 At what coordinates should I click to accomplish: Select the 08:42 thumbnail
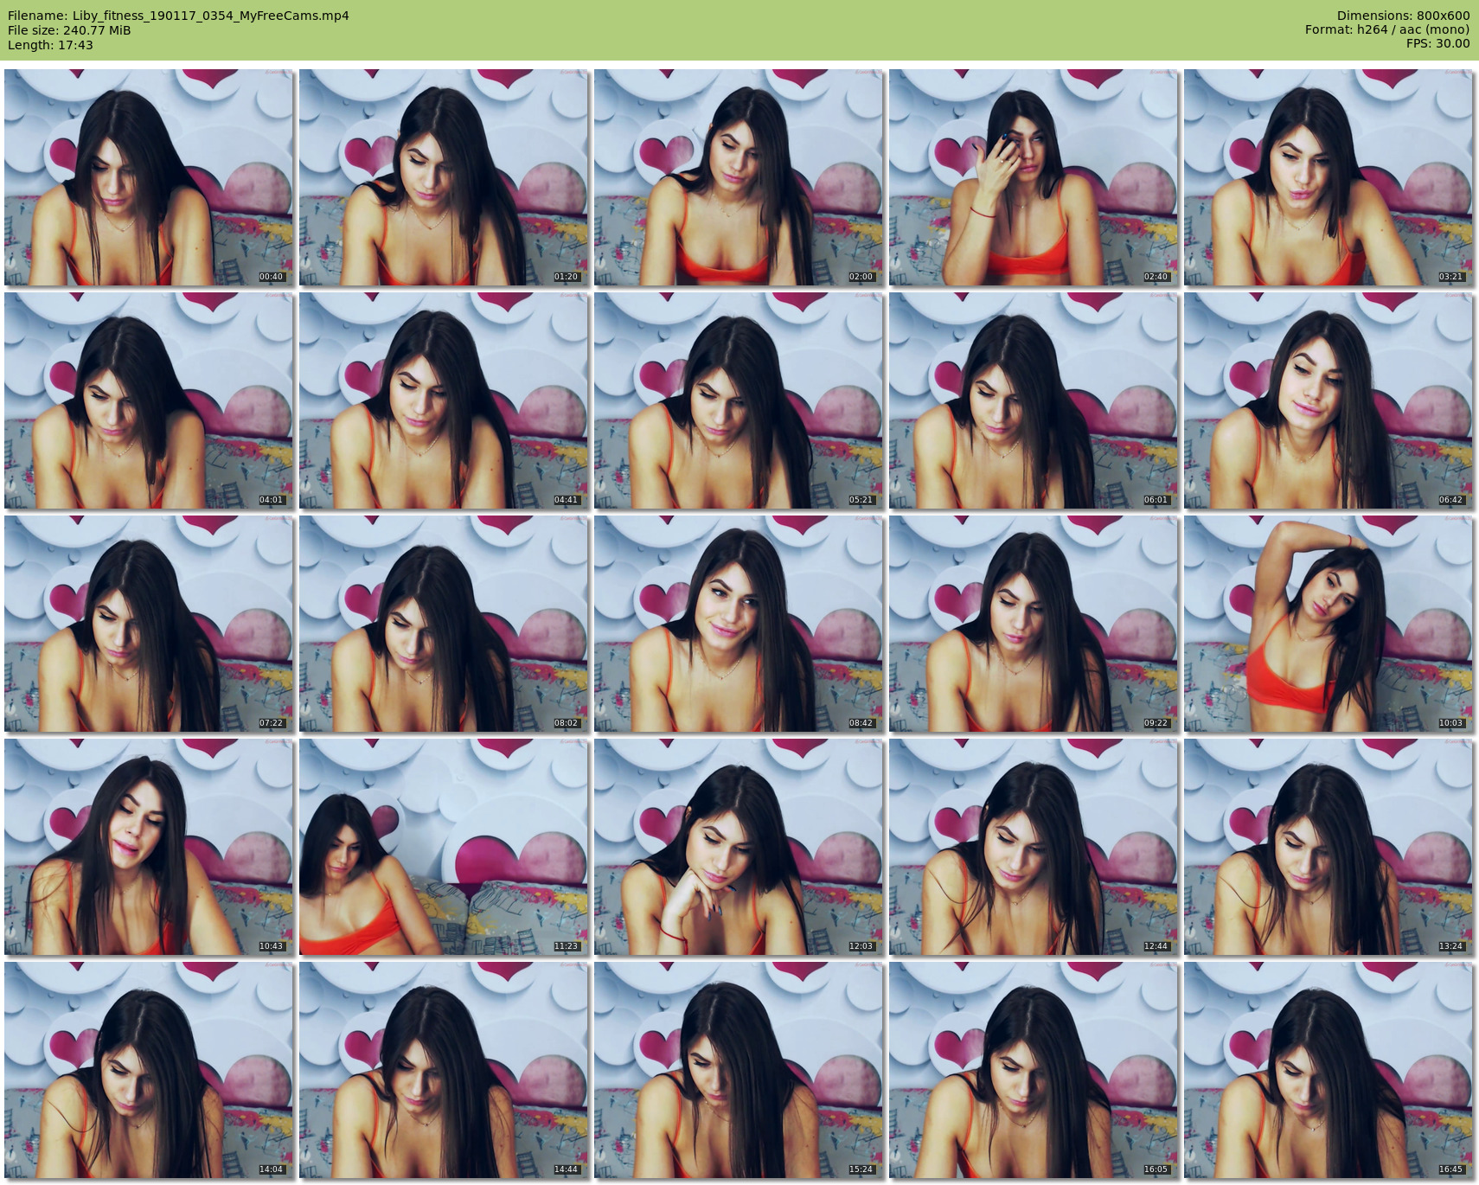(739, 624)
